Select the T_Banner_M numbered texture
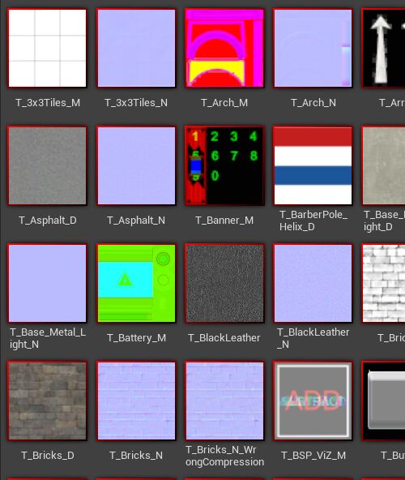 tap(224, 165)
